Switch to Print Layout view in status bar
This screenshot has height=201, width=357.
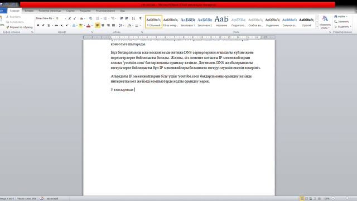302,199
